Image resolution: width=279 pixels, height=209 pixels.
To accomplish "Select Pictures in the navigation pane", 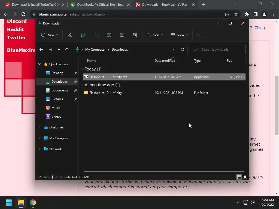I will [x=57, y=99].
